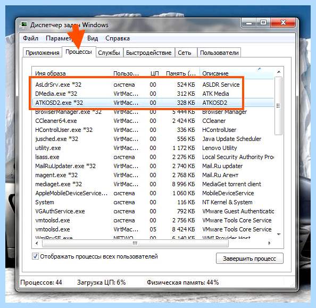Select the lsass.exe process
The width and height of the screenshot is (316, 308).
pos(153,157)
